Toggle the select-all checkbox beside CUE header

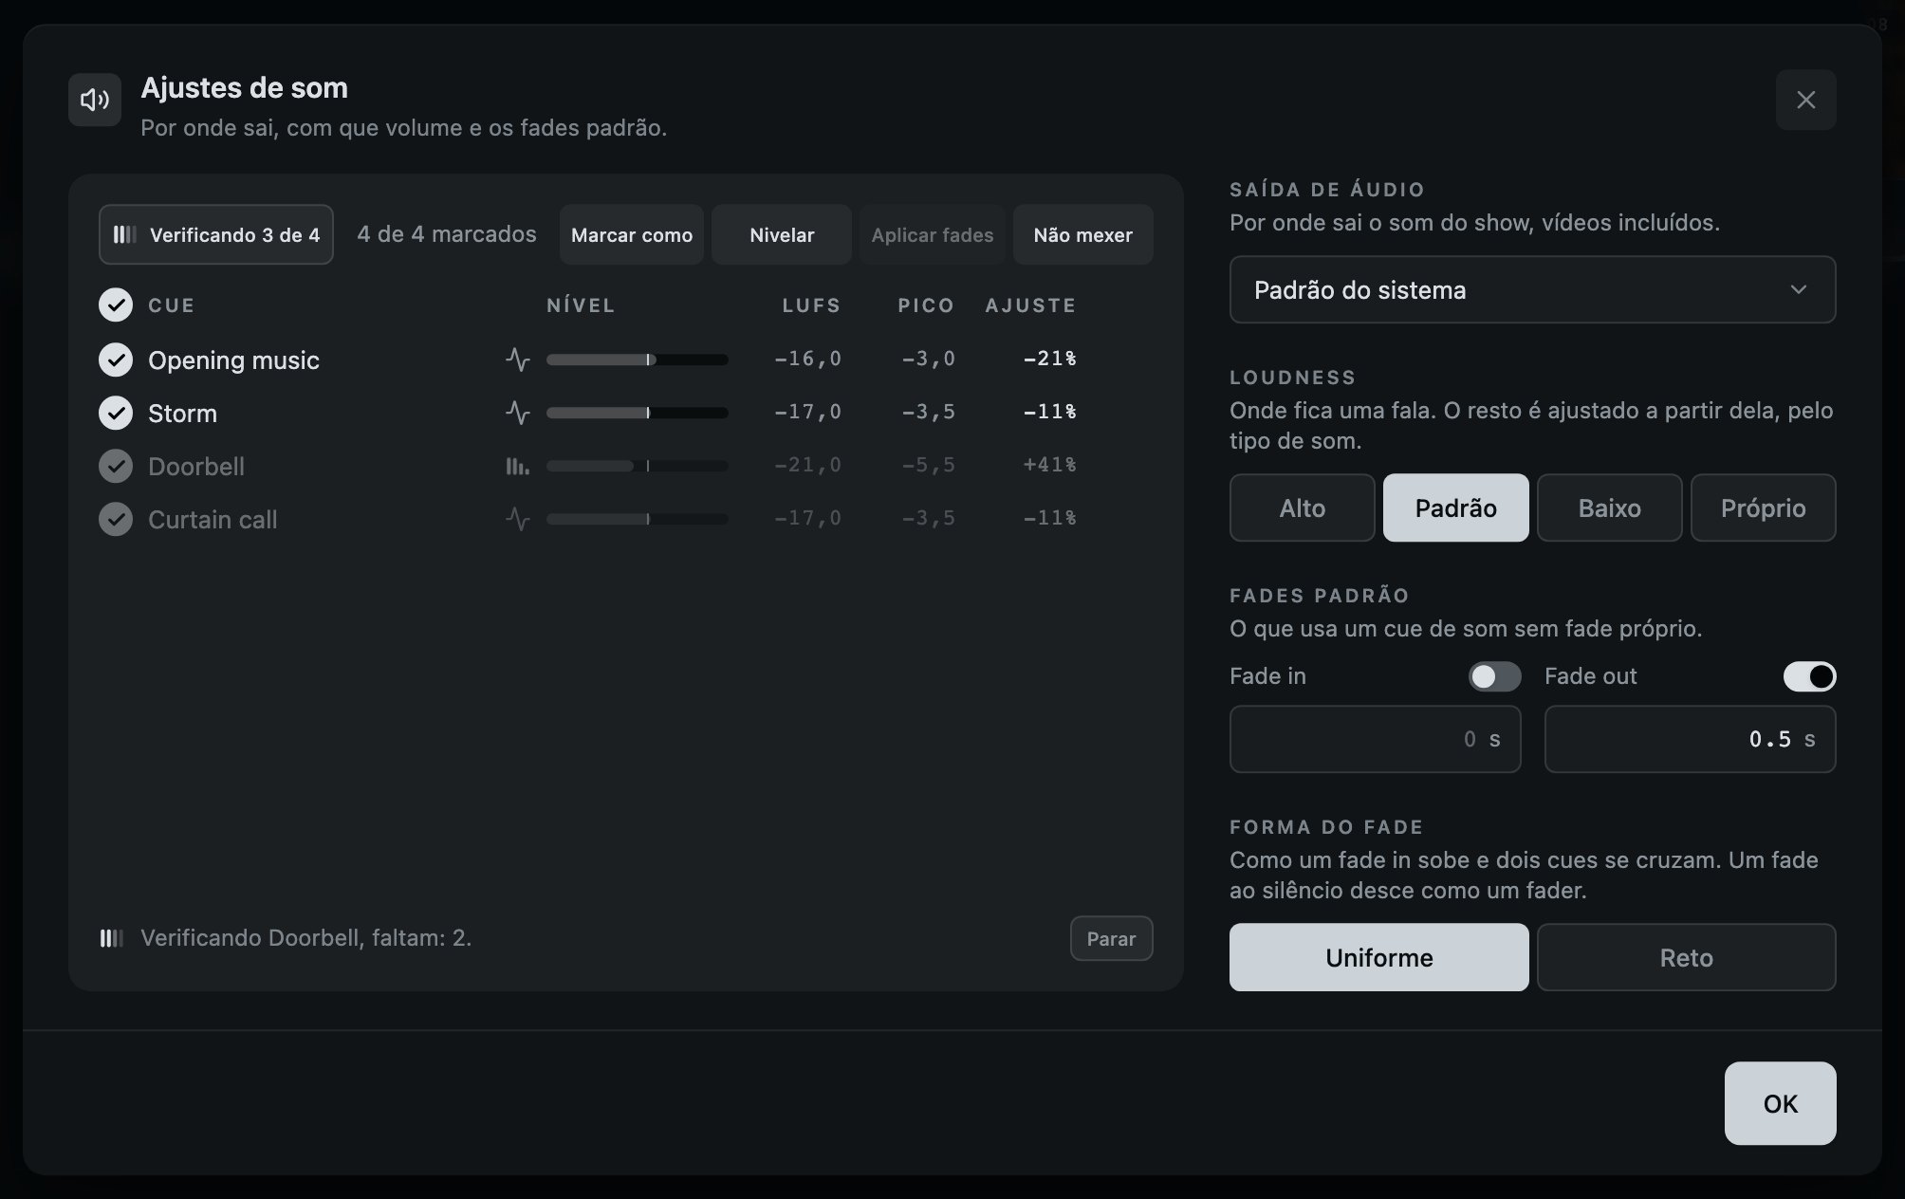[x=116, y=304]
